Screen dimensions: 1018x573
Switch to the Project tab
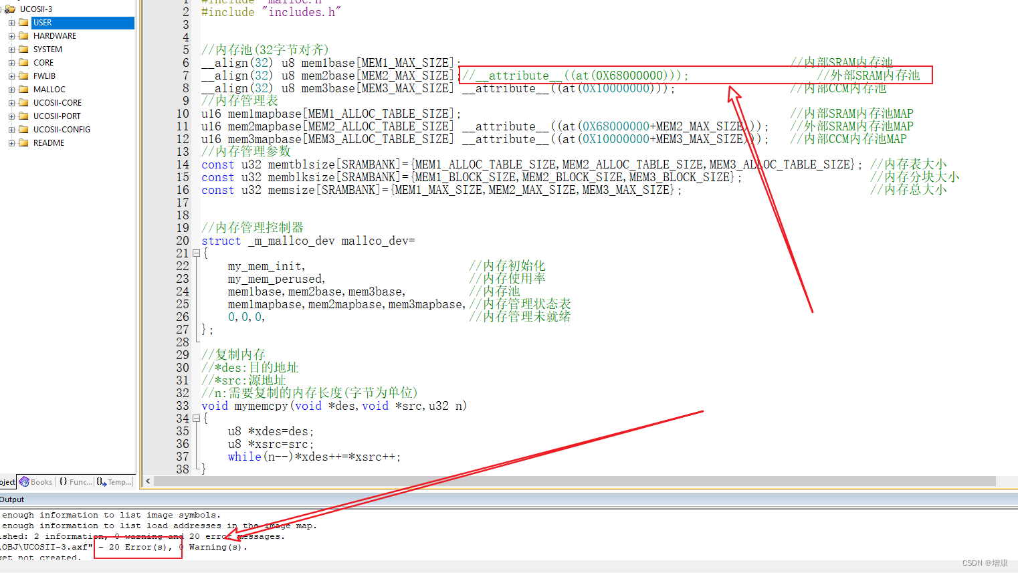7,482
